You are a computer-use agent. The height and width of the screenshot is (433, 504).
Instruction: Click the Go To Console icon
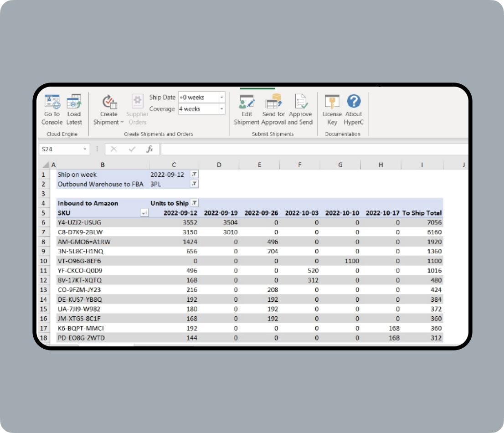coord(51,103)
